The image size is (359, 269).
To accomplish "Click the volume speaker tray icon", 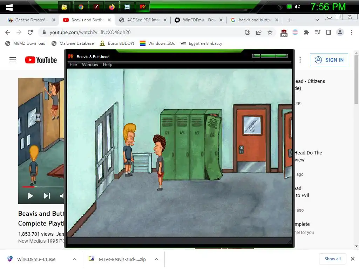I will pos(297,7).
